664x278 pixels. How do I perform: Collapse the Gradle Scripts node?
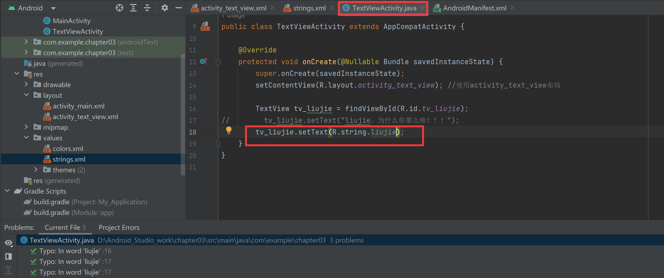7,191
